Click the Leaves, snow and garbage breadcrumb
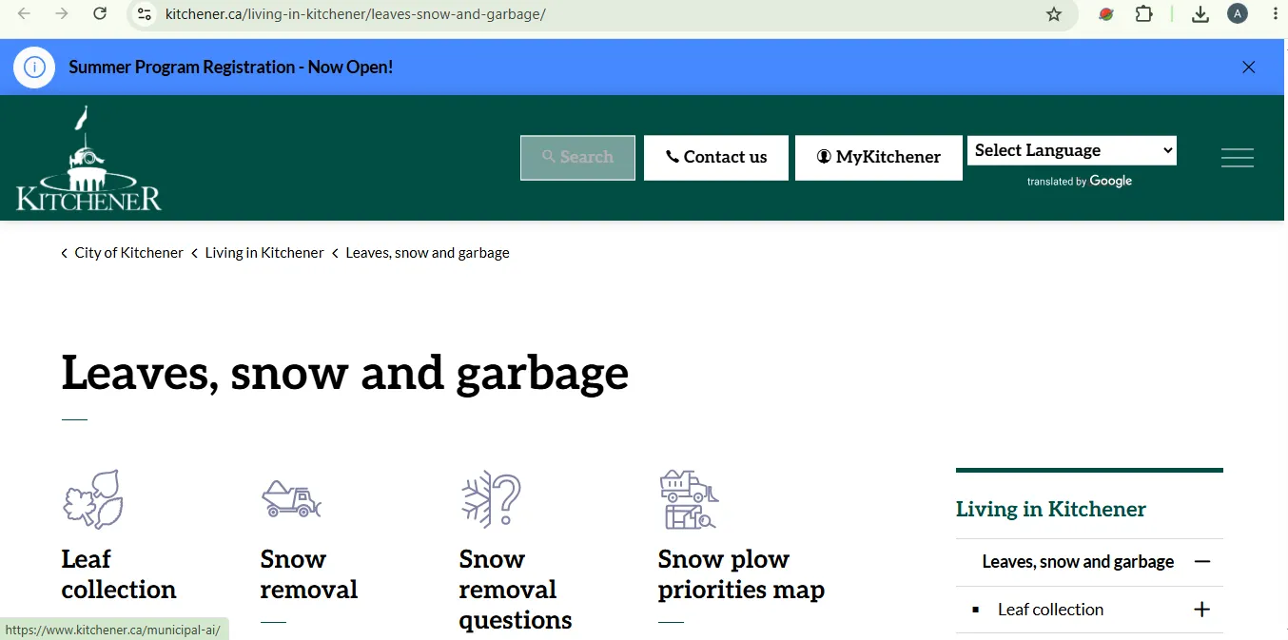The image size is (1288, 640). pyautogui.click(x=427, y=253)
